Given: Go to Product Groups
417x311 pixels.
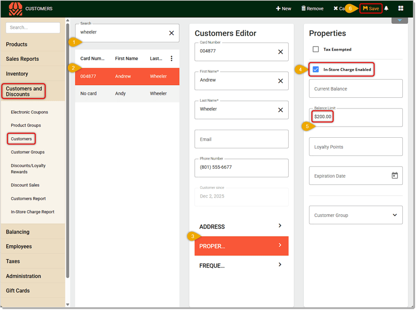Looking at the screenshot, I should tap(26, 125).
